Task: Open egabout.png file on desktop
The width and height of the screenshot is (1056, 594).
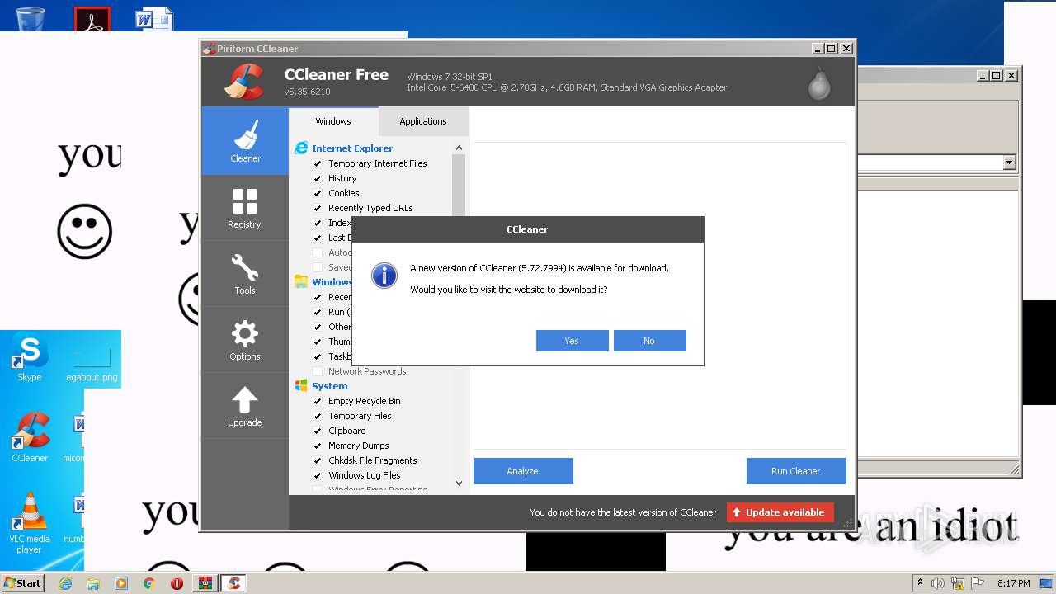Action: pos(92,363)
